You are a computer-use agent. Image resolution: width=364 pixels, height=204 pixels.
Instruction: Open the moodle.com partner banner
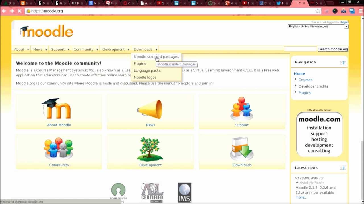(x=319, y=134)
